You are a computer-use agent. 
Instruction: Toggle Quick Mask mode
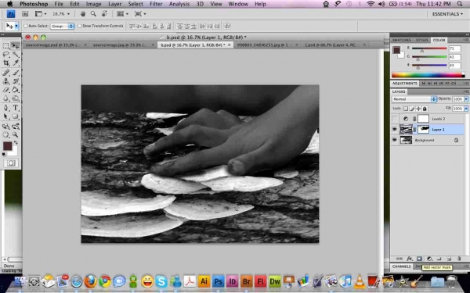[x=11, y=163]
